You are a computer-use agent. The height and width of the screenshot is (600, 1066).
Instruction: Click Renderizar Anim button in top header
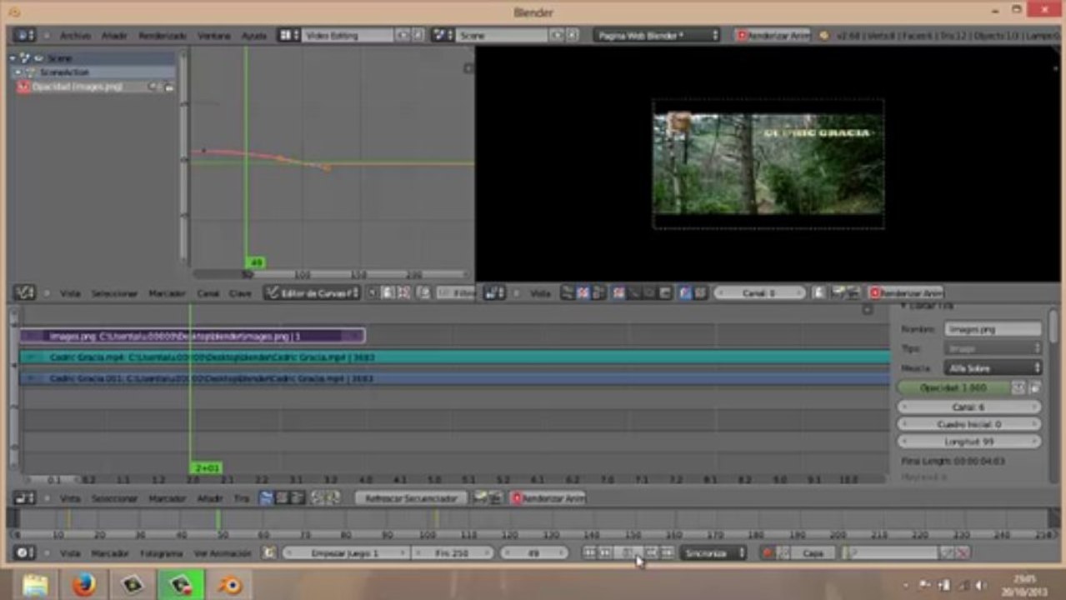pos(773,36)
